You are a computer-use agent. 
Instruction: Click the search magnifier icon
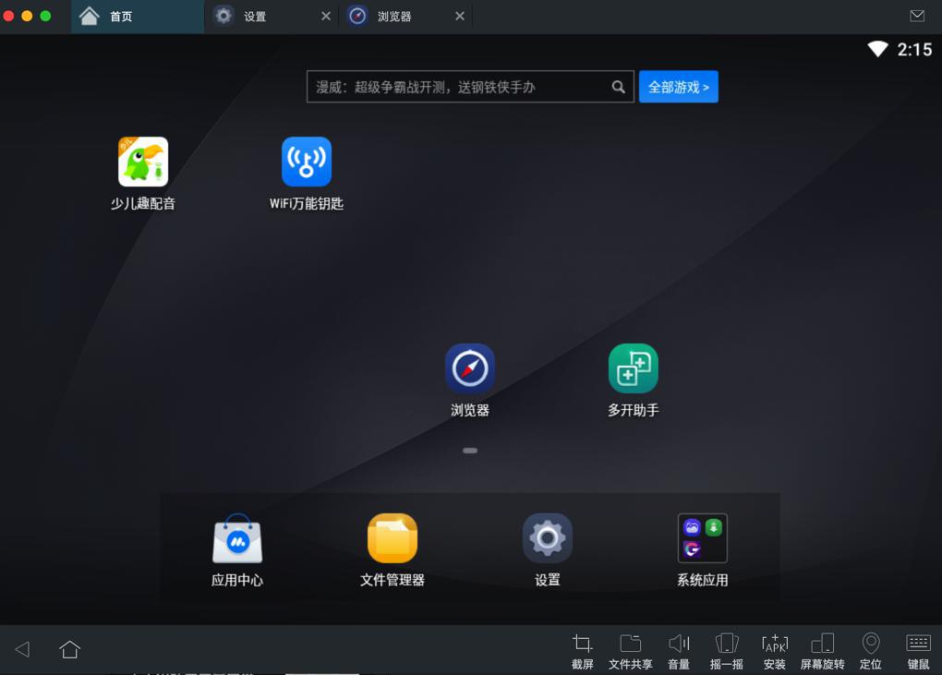point(618,87)
